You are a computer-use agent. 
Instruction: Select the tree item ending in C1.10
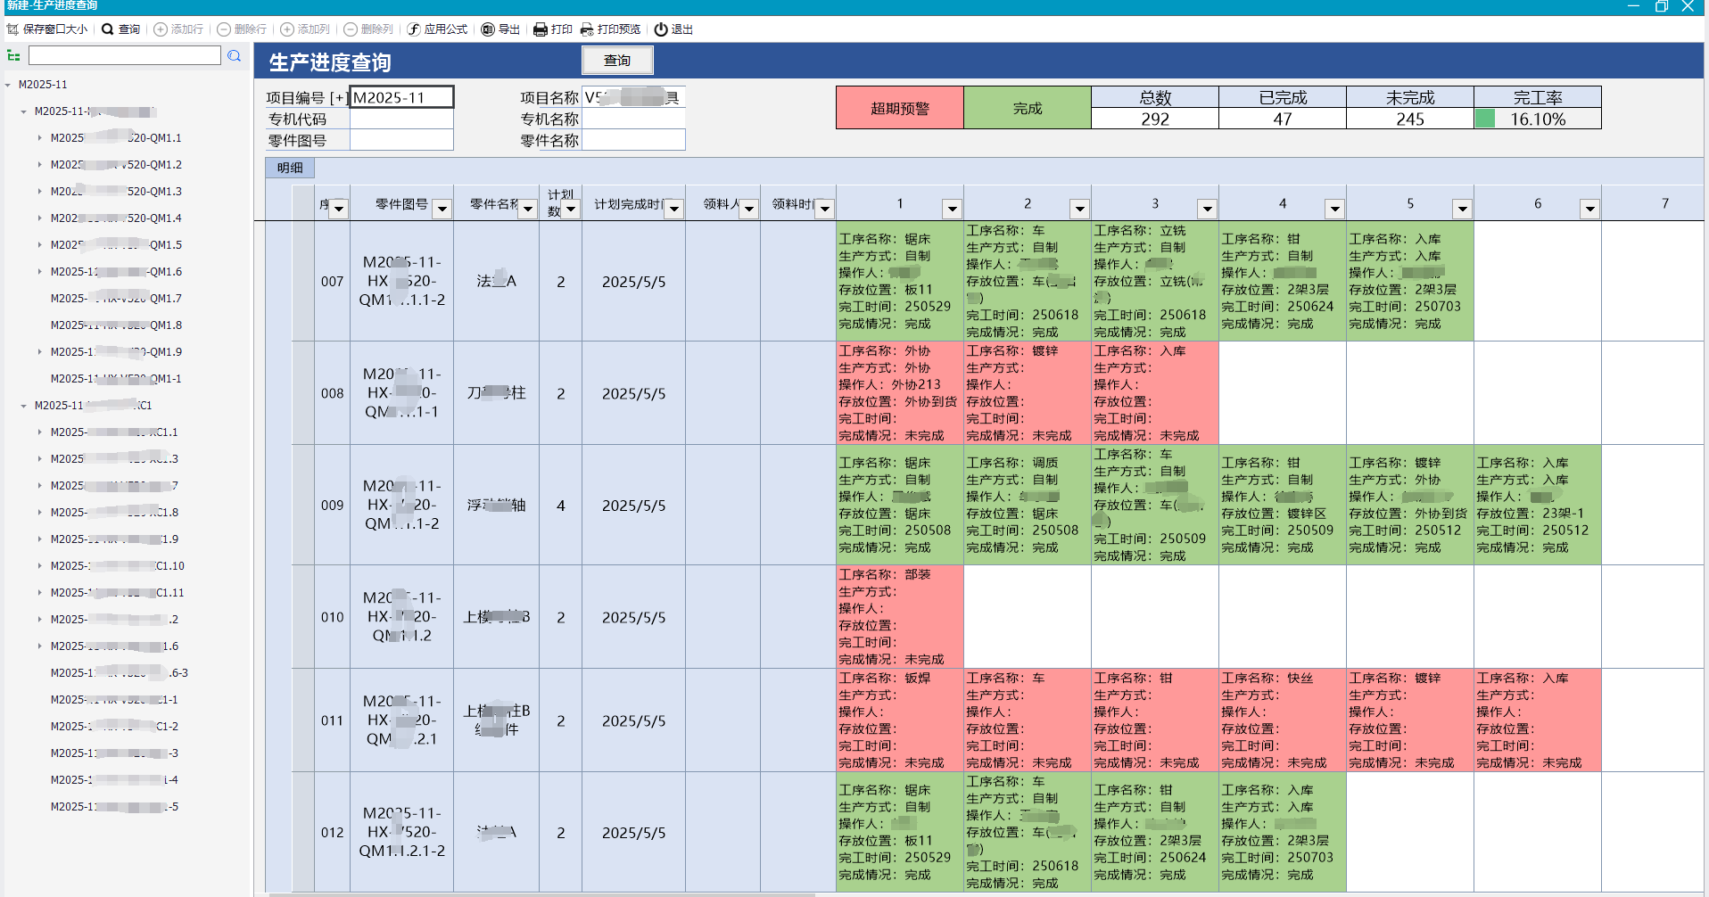click(x=117, y=566)
